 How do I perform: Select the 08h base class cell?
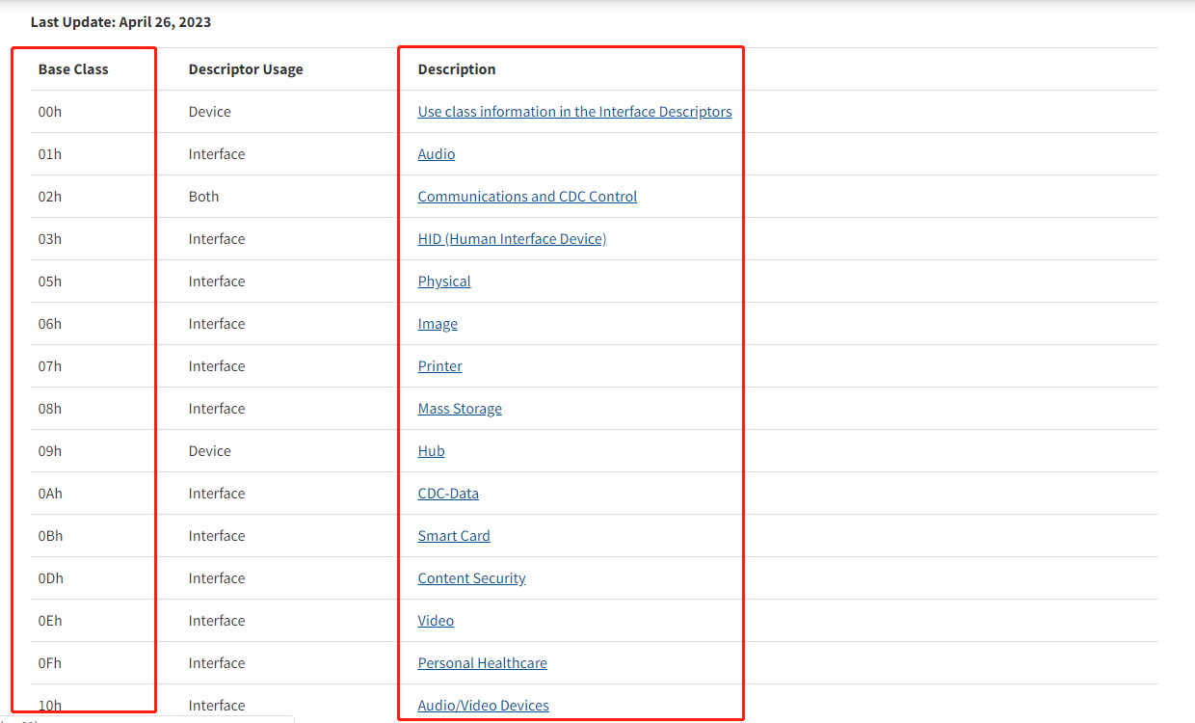coord(50,409)
